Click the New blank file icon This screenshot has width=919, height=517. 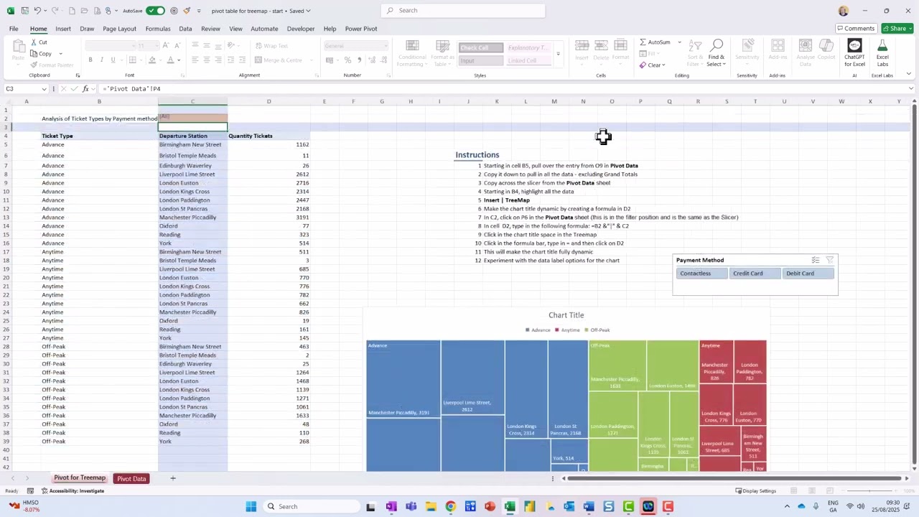tap(72, 11)
